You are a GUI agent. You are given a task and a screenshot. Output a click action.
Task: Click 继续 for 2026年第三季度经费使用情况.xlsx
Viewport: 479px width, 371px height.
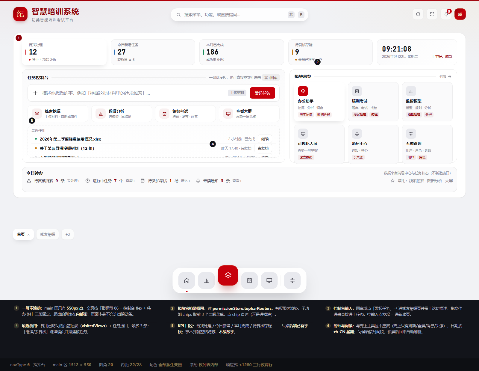coord(265,139)
